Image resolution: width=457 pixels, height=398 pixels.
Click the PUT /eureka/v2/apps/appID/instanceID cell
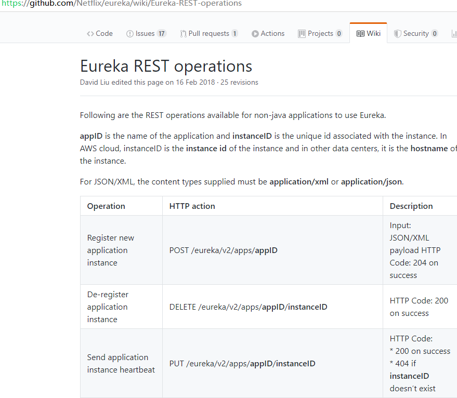click(x=272, y=363)
